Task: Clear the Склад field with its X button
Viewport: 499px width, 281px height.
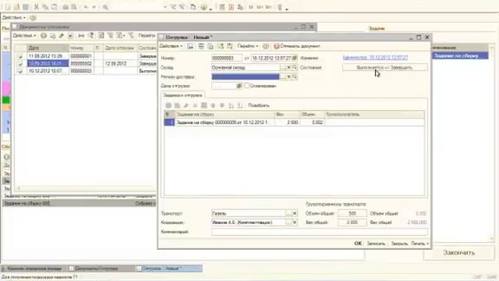Action: click(x=289, y=68)
